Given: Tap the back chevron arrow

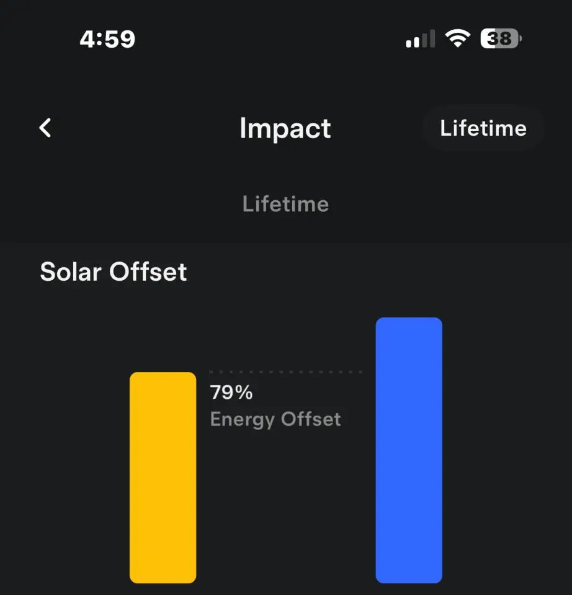Looking at the screenshot, I should click(x=45, y=128).
